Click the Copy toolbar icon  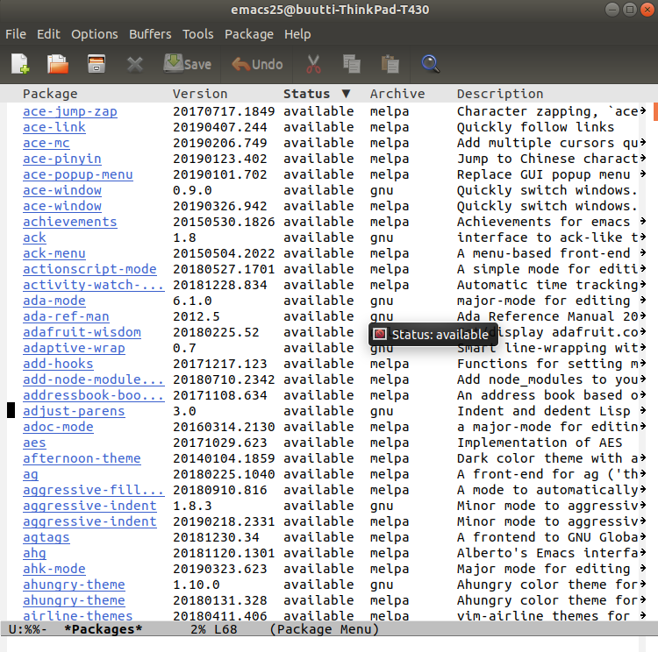tap(352, 64)
